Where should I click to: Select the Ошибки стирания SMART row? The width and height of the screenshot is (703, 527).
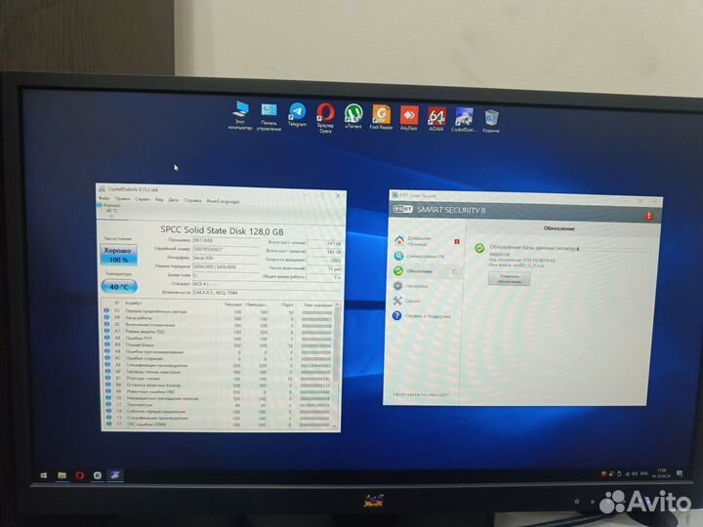(x=218, y=358)
